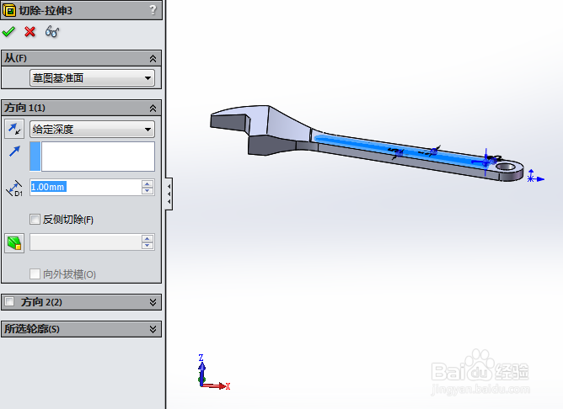Collapse the 方向 1(1) section
This screenshot has width=563, height=409.
coord(153,108)
